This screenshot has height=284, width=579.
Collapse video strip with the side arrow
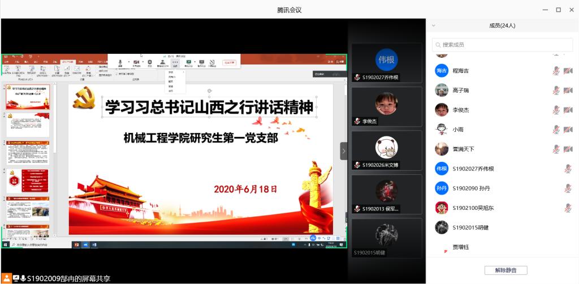tap(344, 151)
